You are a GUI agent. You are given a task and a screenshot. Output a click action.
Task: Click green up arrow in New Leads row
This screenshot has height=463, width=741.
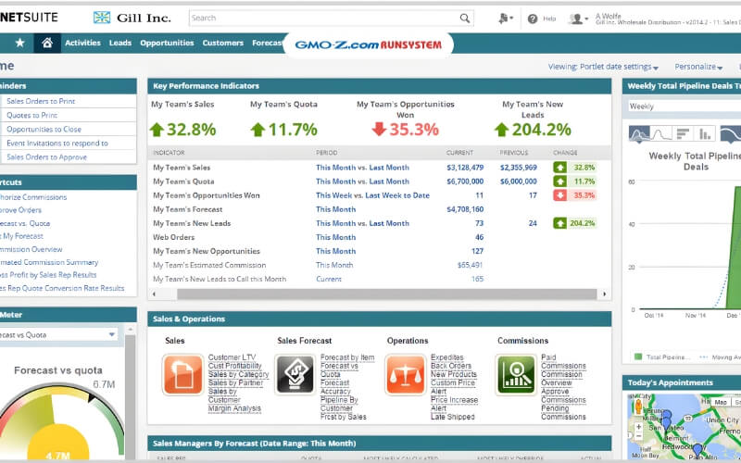coord(560,223)
